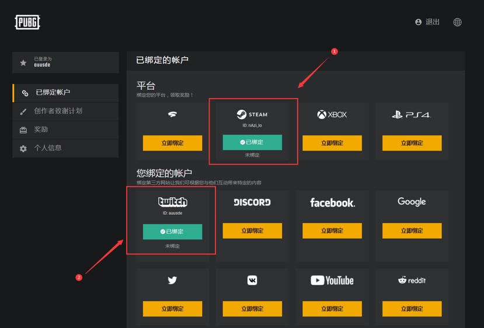The height and width of the screenshot is (328, 484).
Task: Click the checkmark icon on Steam 已绑定
Action: tap(243, 142)
